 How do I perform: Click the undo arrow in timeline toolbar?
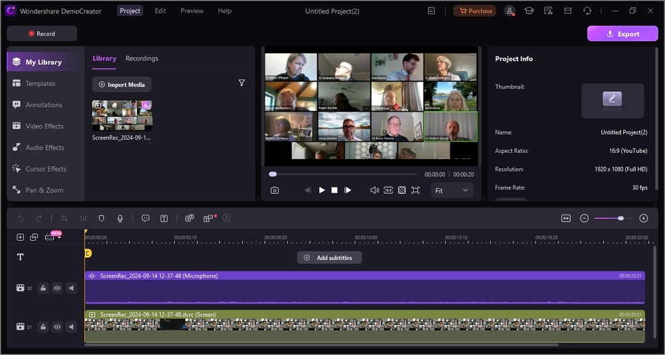pos(20,218)
